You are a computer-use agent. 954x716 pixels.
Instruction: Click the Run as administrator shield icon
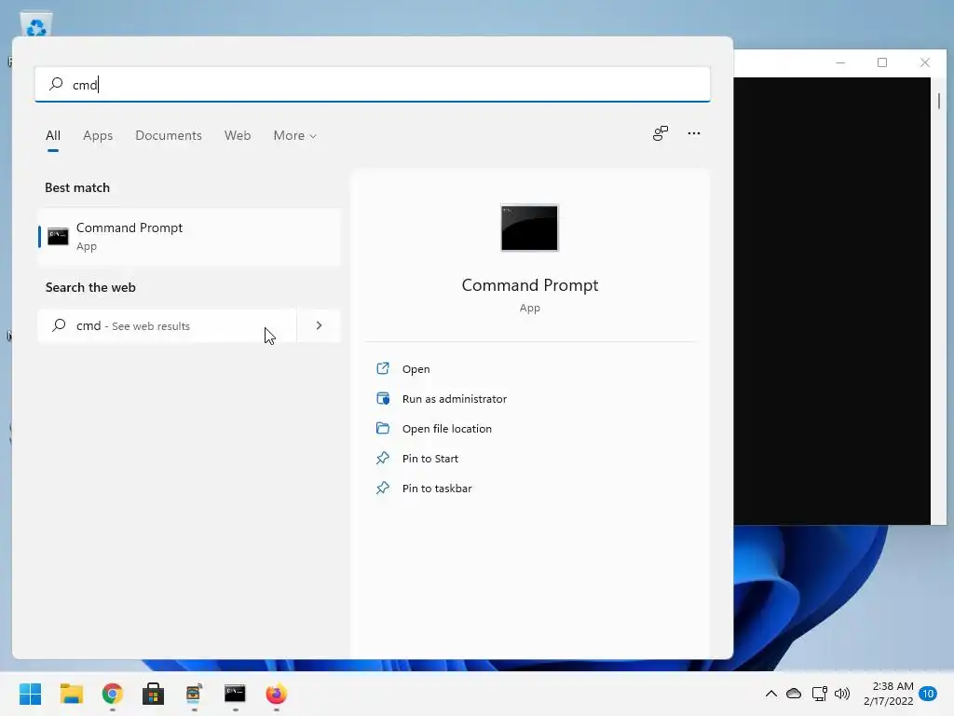(x=383, y=399)
